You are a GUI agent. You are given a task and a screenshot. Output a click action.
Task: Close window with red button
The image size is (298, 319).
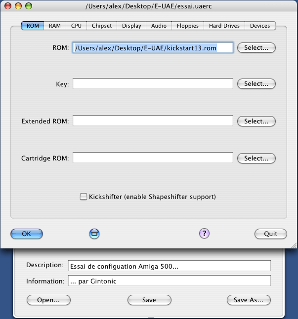tap(8, 6)
